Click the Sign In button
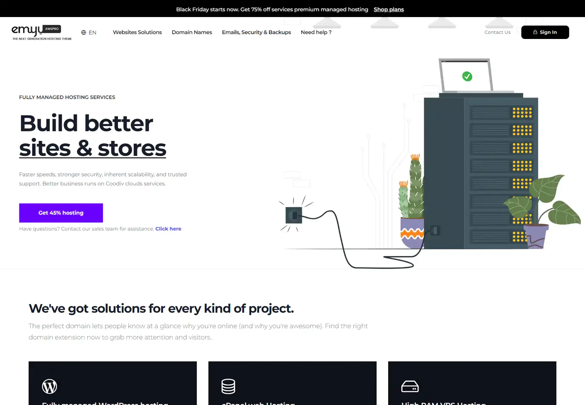 [545, 32]
